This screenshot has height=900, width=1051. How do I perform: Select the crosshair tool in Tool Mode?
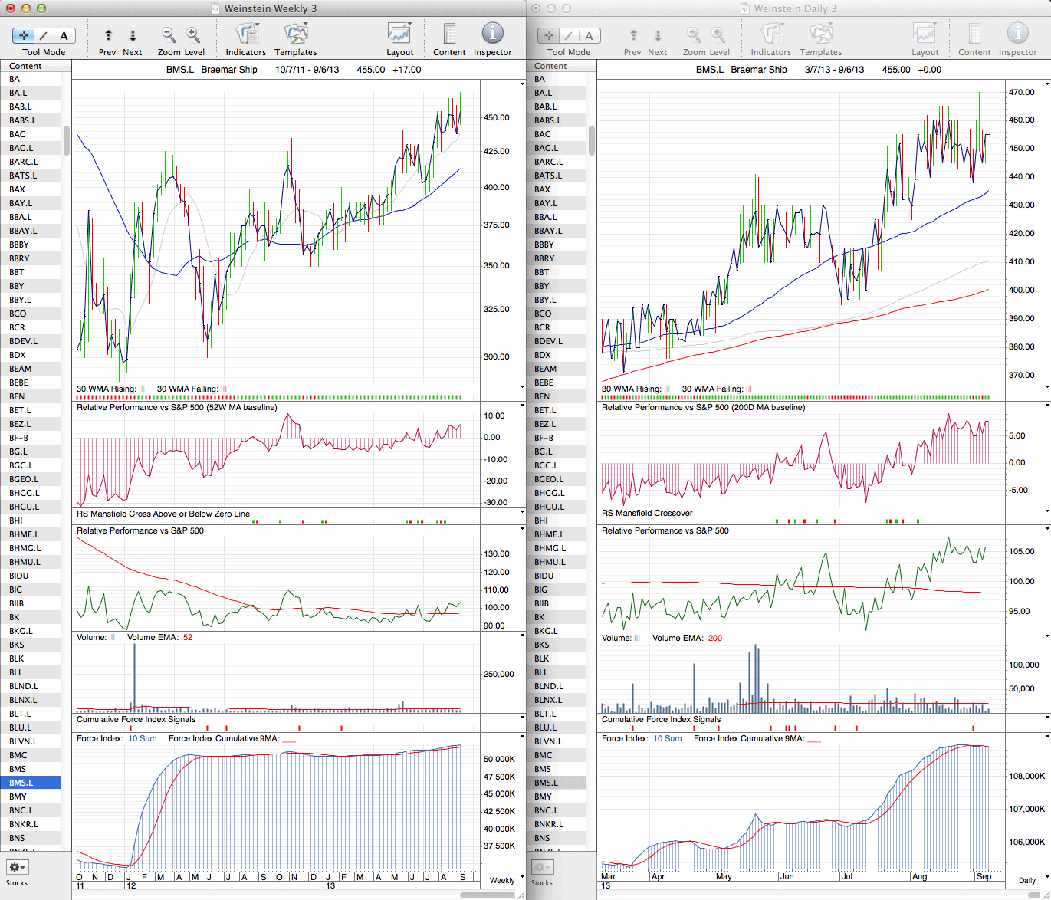24,35
